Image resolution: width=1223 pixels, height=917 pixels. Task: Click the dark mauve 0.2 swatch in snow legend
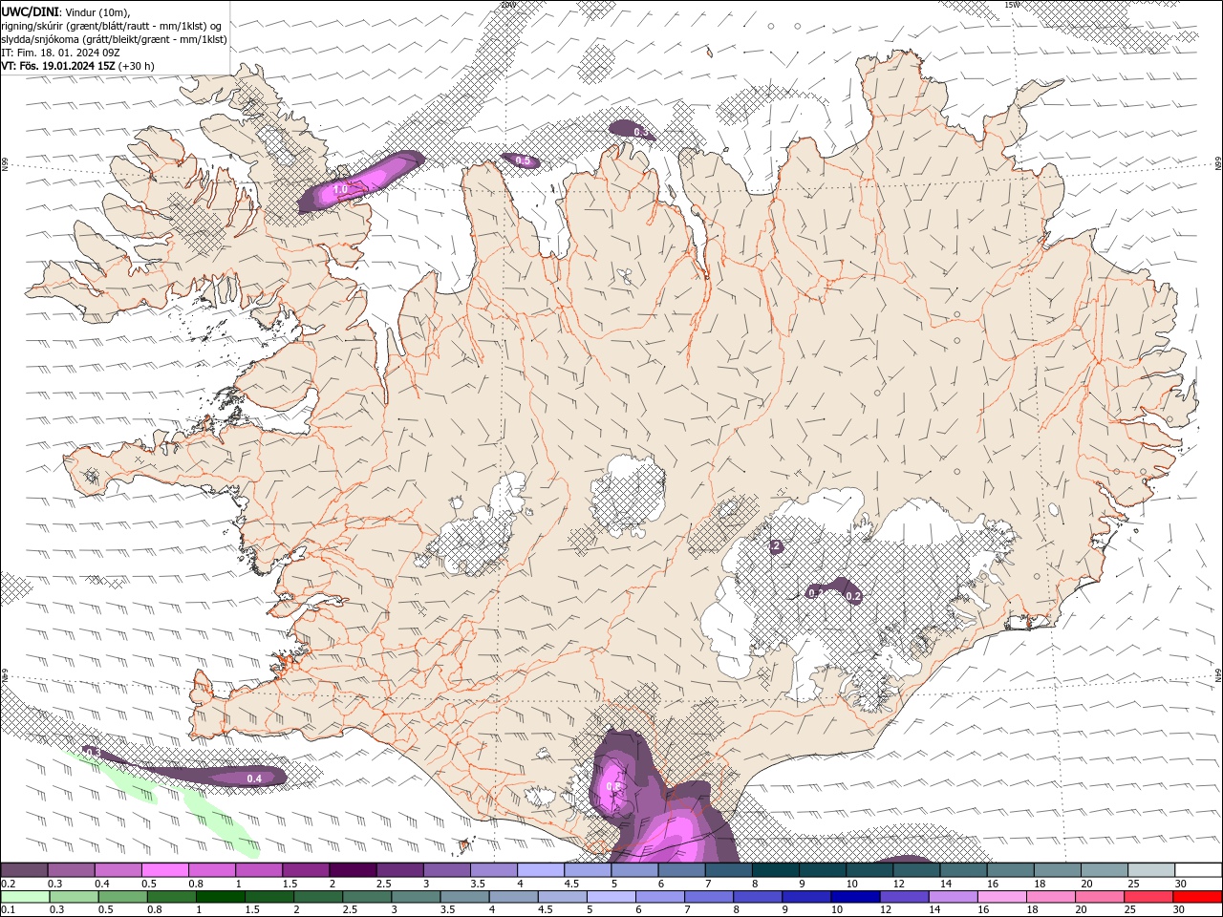24,870
